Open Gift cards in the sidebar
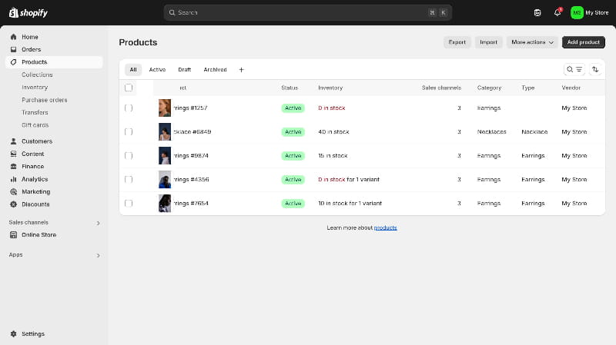 [35, 125]
